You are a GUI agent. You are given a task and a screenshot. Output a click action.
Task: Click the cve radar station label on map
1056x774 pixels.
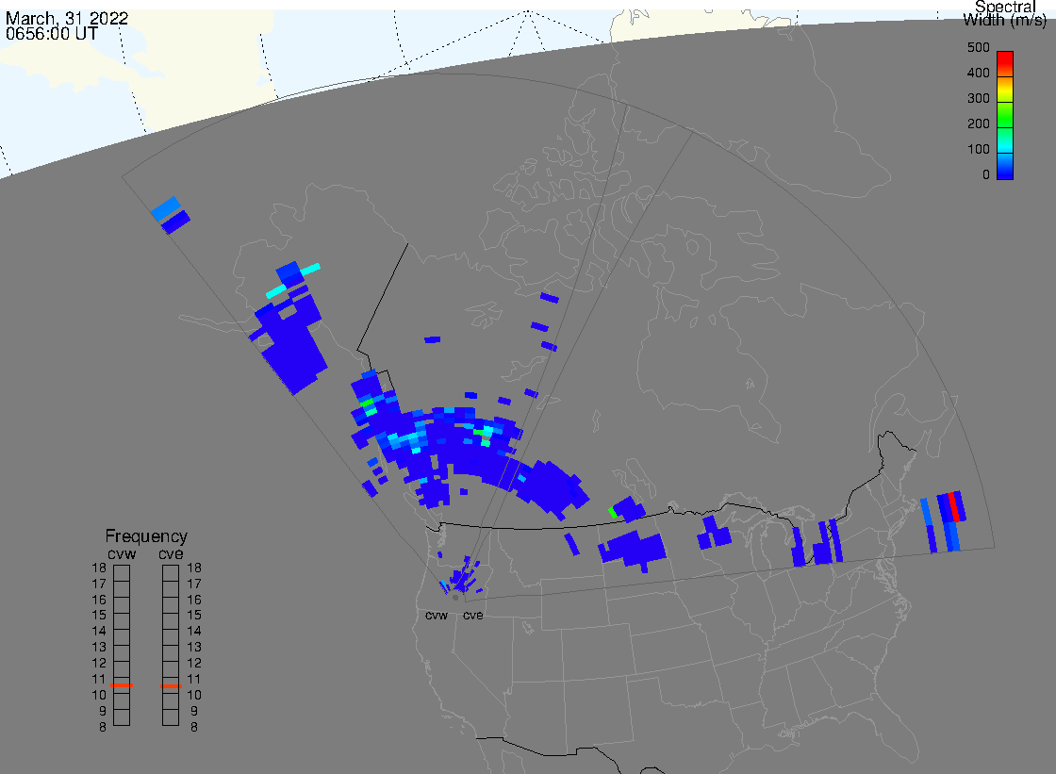pos(472,615)
